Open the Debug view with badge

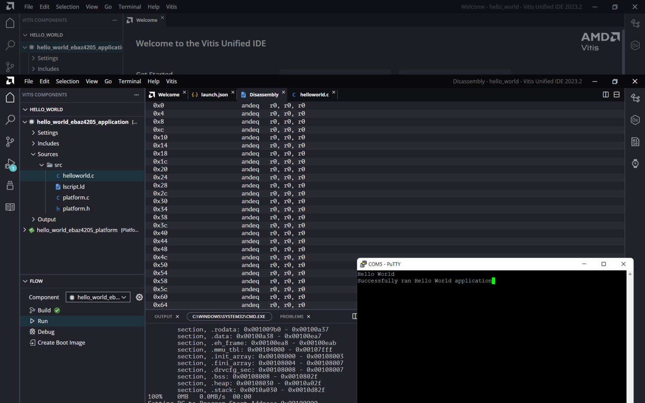tap(10, 164)
